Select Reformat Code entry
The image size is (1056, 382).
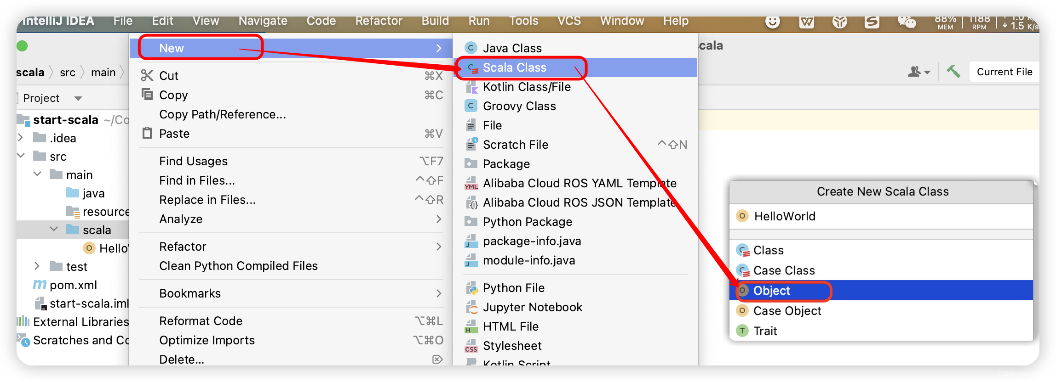292,321
